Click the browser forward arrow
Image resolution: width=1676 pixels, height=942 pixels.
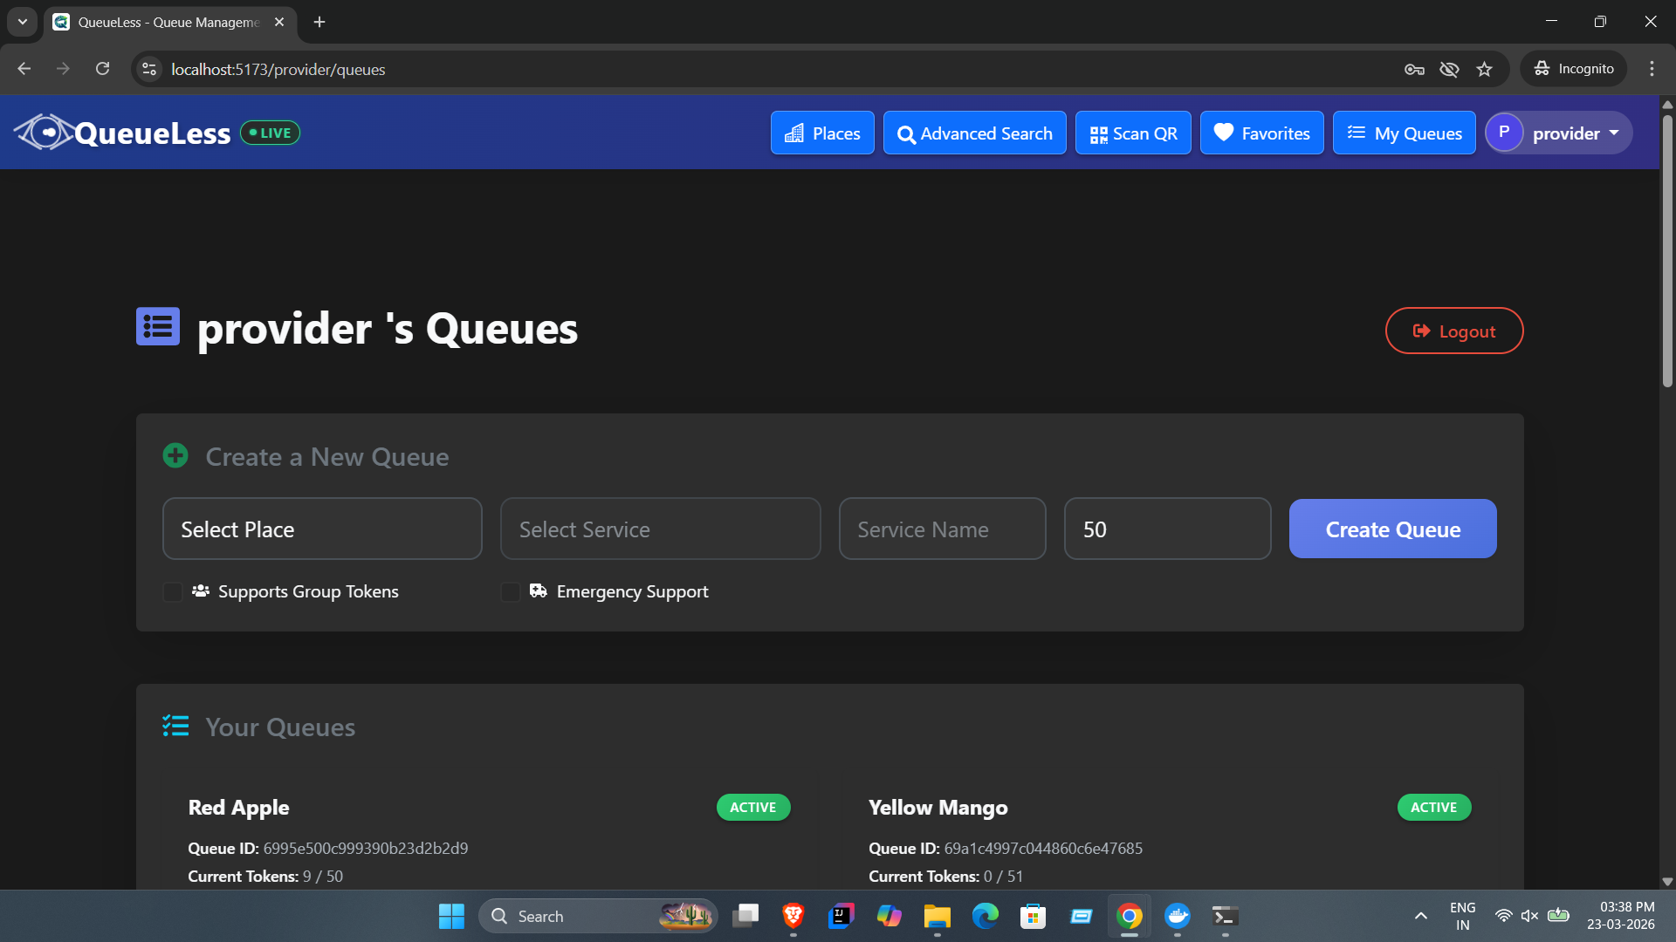[63, 69]
